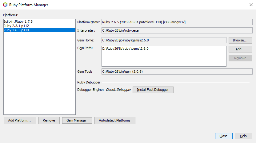The height and width of the screenshot is (143, 256).
Task: Click the Classic Debugger engine label
Action: tap(118, 90)
